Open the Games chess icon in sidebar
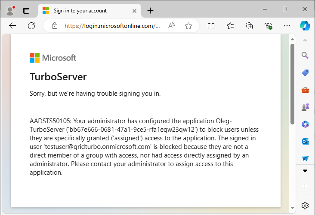Viewport: 315px width, 215px height. pyautogui.click(x=305, y=107)
